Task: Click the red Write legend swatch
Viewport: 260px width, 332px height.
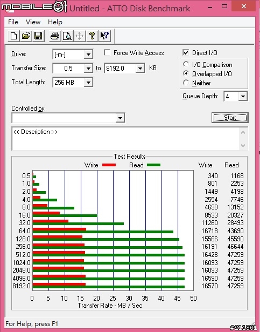Action: (x=109, y=165)
